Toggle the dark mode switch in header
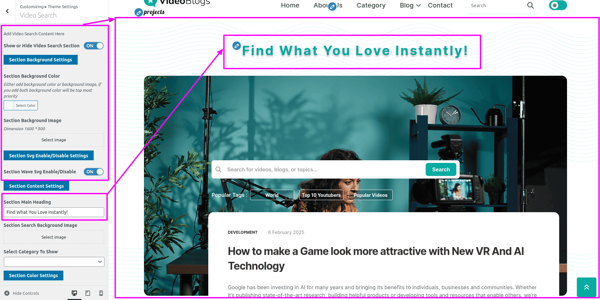This screenshot has height=300, width=600. tap(558, 6)
